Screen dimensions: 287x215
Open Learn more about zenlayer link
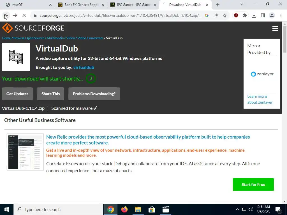coord(260,99)
